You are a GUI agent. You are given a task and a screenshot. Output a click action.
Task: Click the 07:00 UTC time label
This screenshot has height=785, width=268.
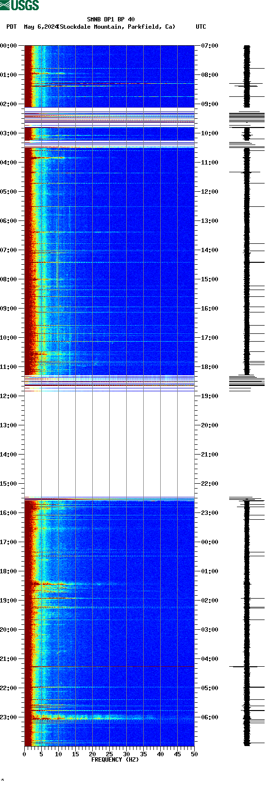[x=210, y=46]
